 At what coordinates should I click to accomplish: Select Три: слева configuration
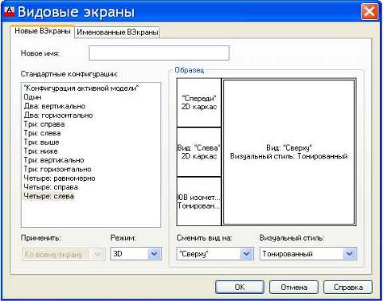pyautogui.click(x=42, y=133)
